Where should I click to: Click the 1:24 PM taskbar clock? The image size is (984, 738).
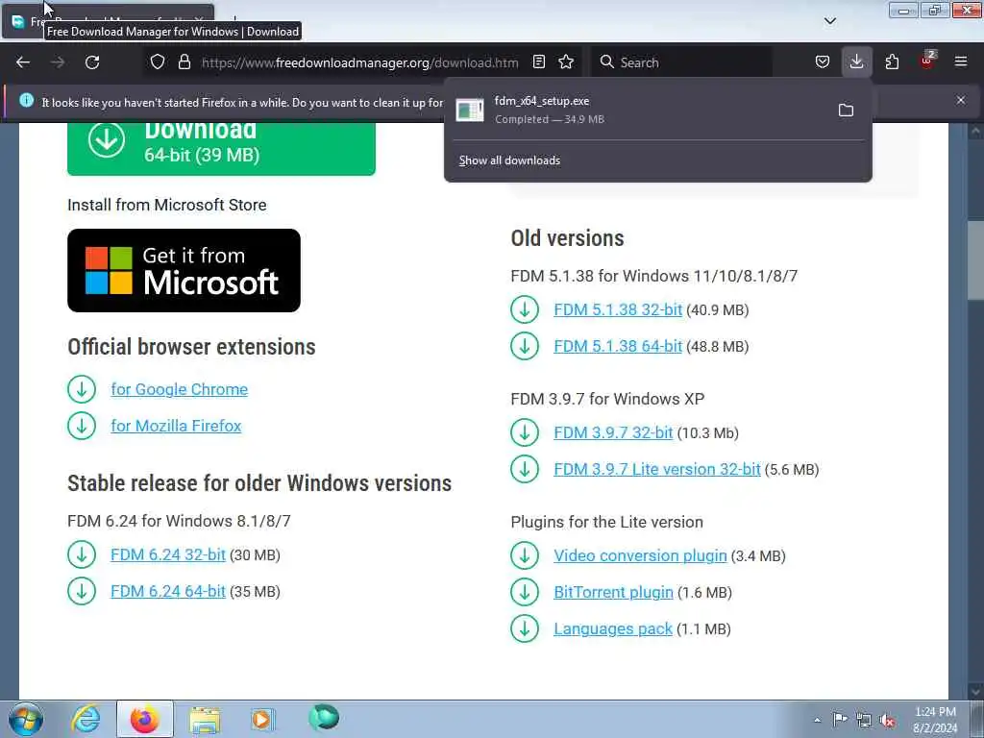(935, 720)
